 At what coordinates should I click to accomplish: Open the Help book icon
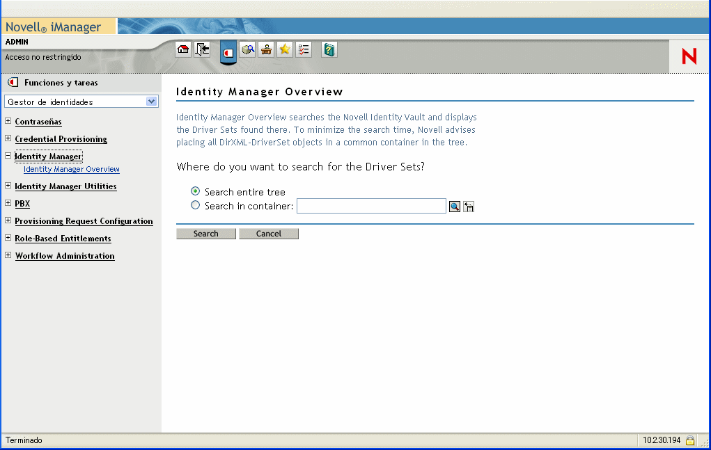pos(329,49)
